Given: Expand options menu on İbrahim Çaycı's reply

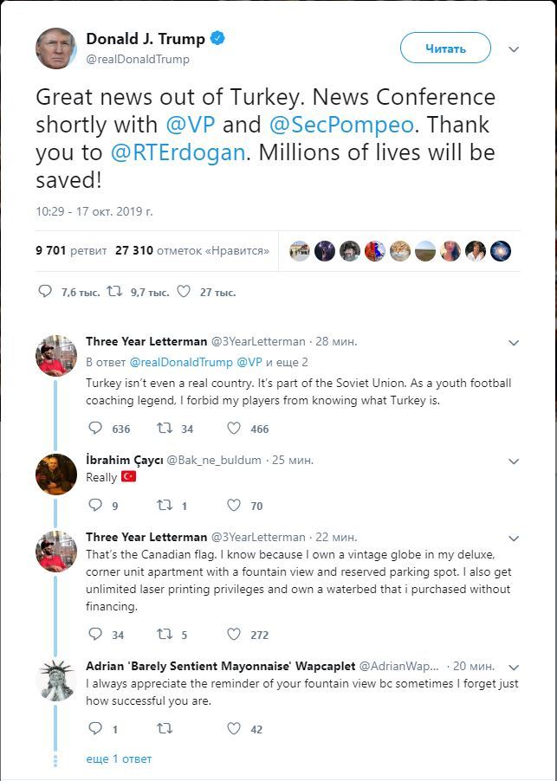Looking at the screenshot, I should pyautogui.click(x=514, y=461).
